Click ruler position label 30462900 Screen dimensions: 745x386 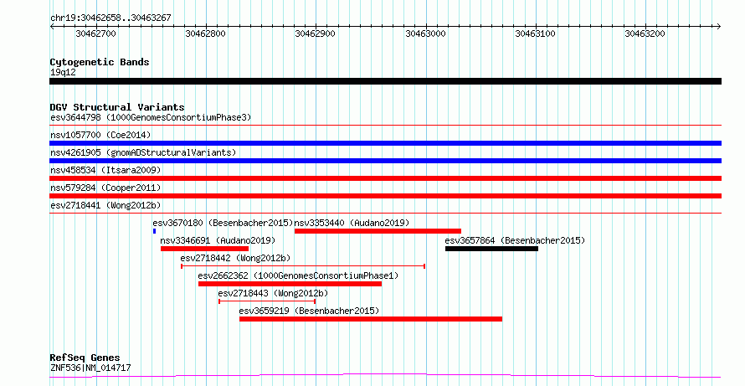tap(315, 33)
